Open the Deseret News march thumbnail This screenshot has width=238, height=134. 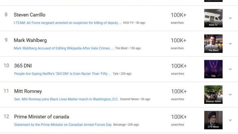[213, 95]
